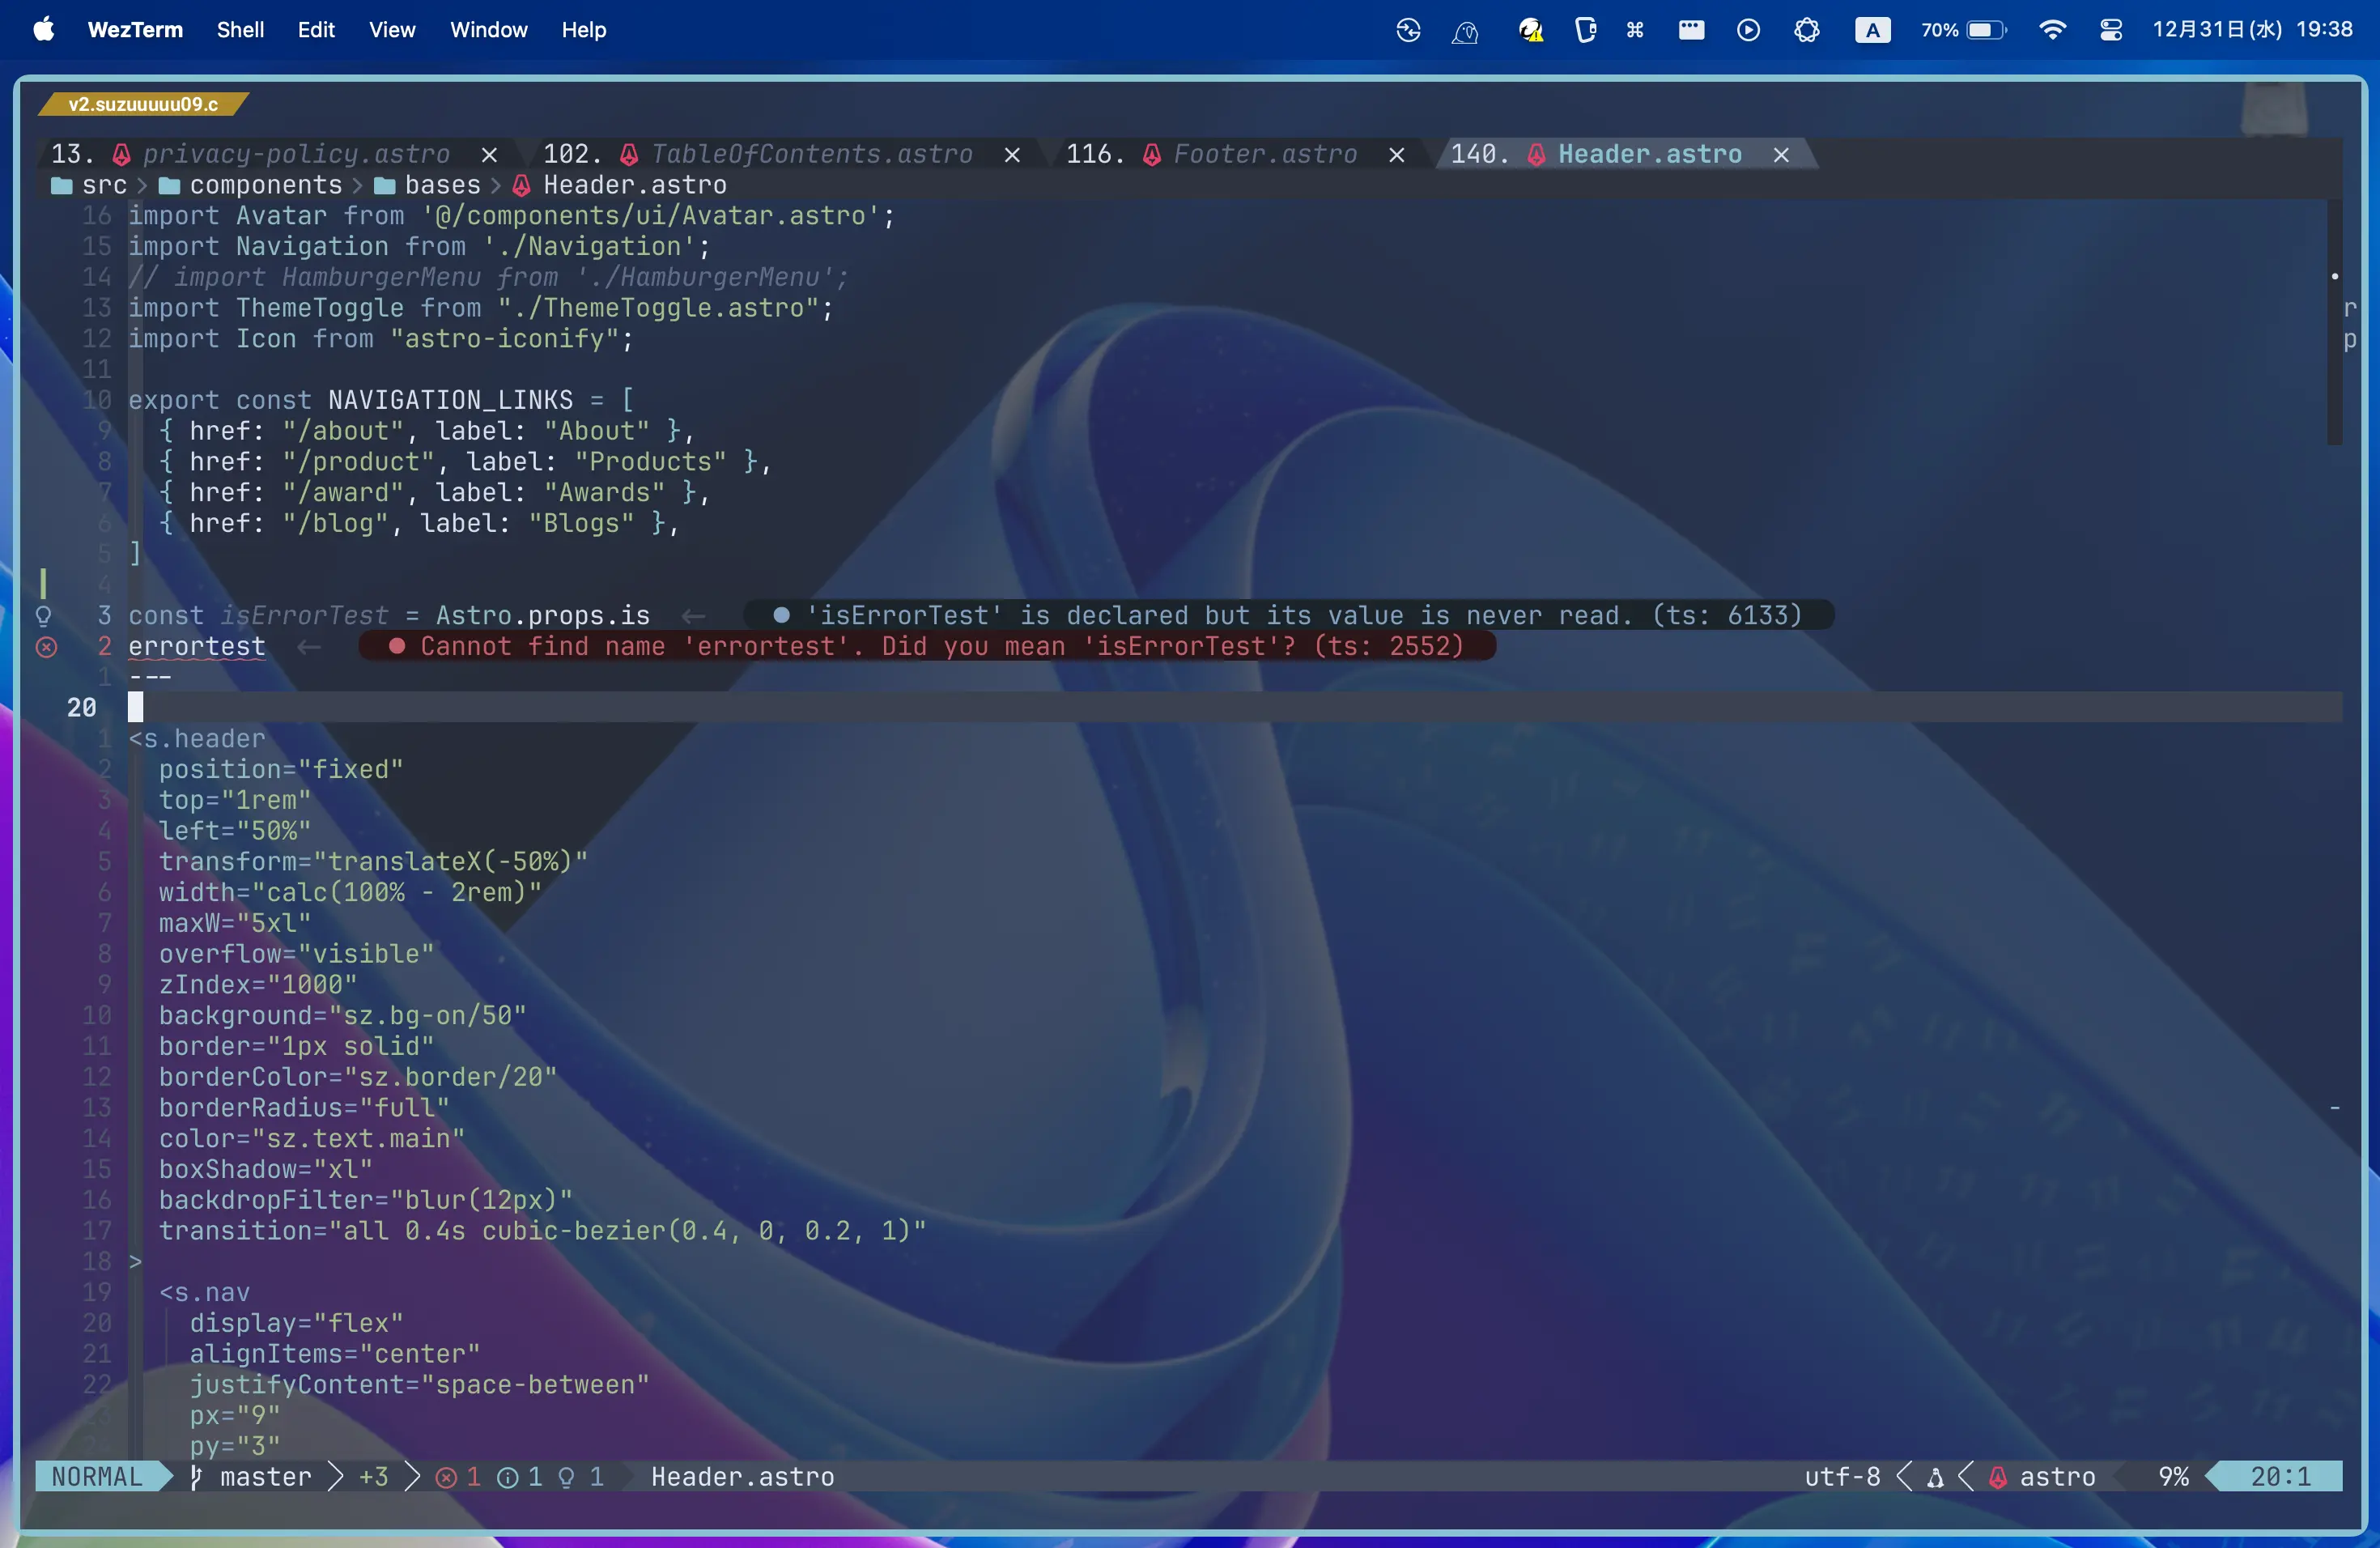Click the error count icon in statusline
The image size is (2380, 1548).
point(446,1477)
